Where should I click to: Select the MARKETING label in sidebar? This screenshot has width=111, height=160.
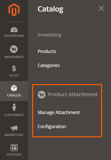[x=14, y=135]
